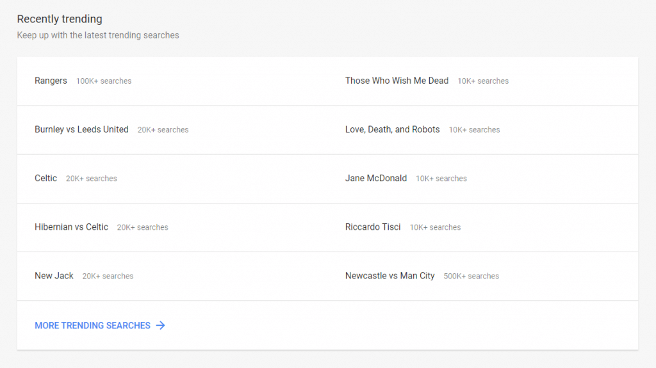This screenshot has height=368, width=656.
Task: Click the latest trending searches subtitle text
Action: (98, 35)
